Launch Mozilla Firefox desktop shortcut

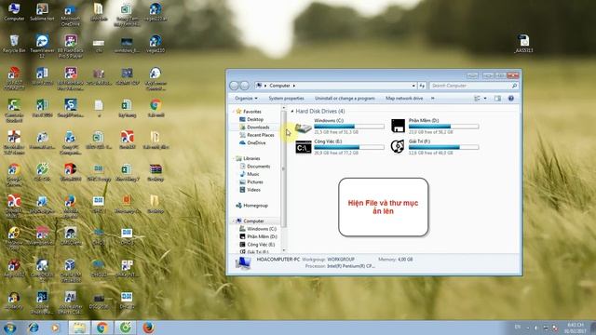pos(71,207)
